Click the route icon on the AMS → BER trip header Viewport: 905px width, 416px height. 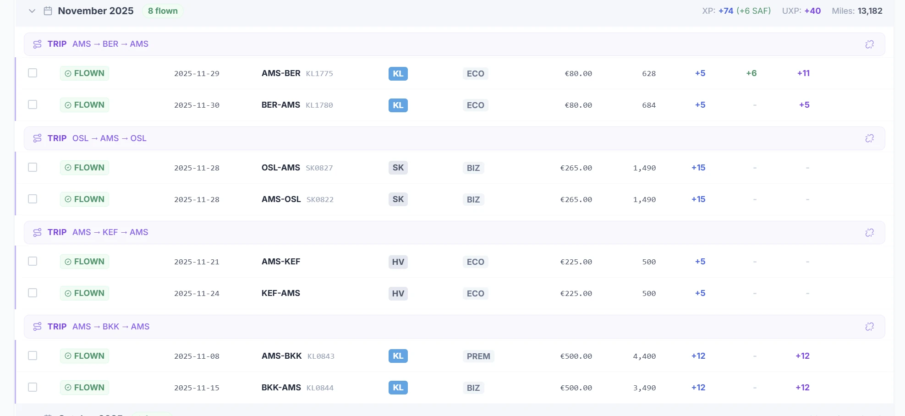coord(37,44)
